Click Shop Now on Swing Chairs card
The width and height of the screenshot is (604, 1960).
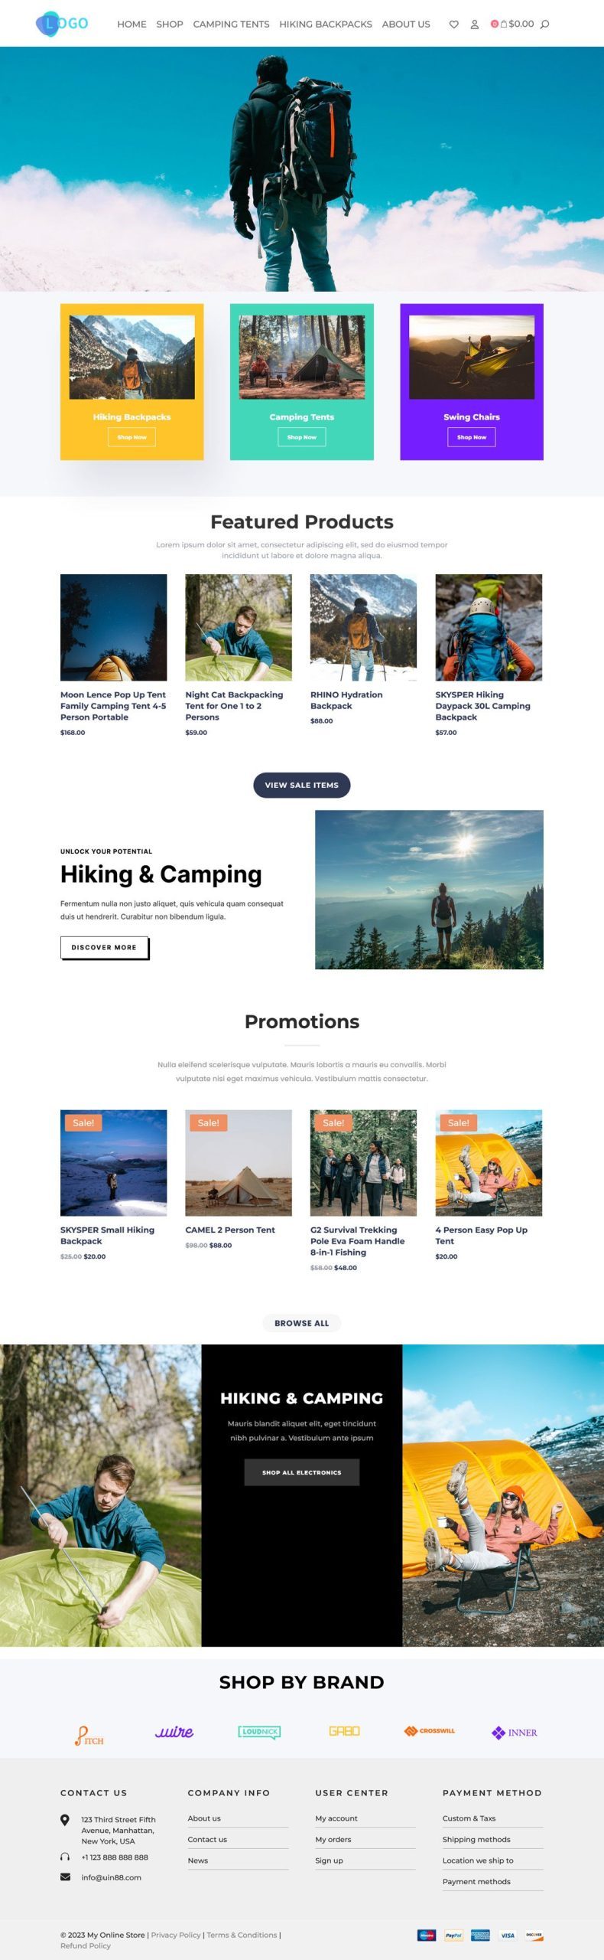472,437
